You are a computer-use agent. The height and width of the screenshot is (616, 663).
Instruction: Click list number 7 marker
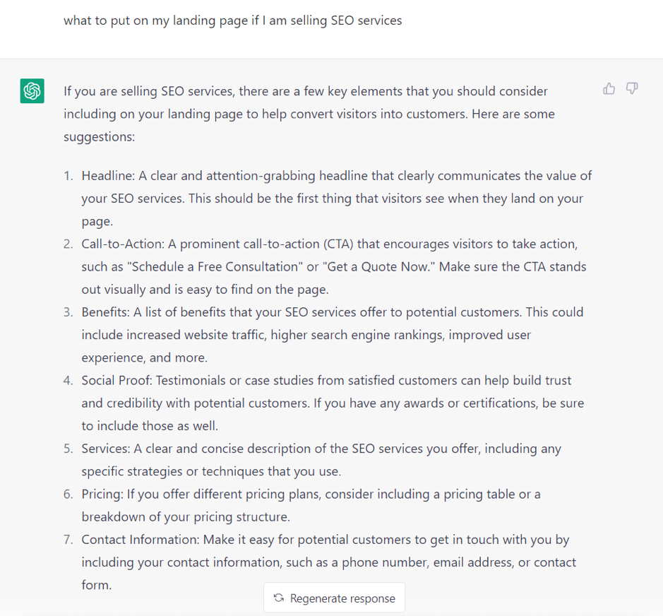tap(68, 540)
